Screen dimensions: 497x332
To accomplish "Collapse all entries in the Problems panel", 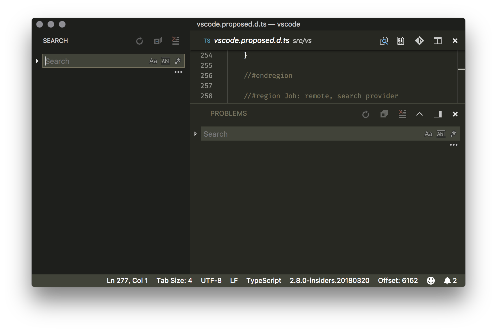I will (x=384, y=114).
